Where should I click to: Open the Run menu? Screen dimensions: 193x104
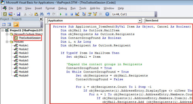click(73, 8)
